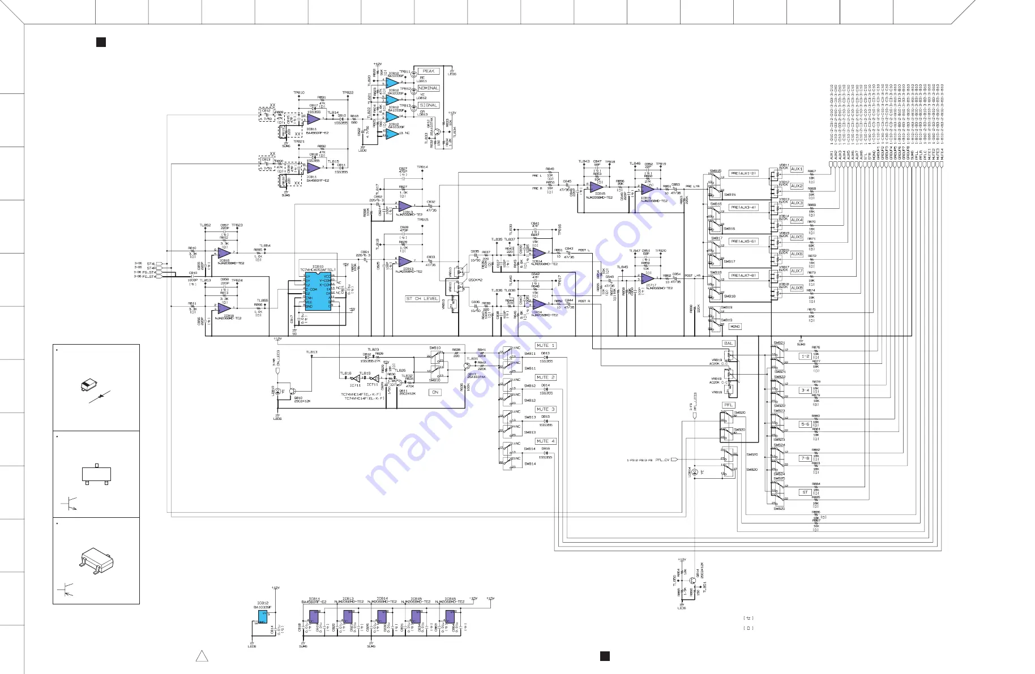Click the BAL control label box
1035x674 pixels.
[729, 343]
